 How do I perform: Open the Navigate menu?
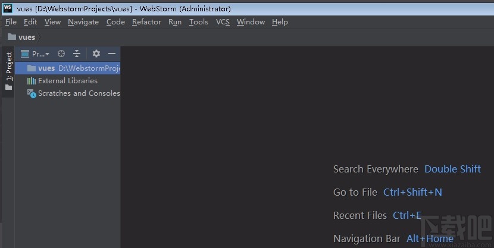(83, 22)
